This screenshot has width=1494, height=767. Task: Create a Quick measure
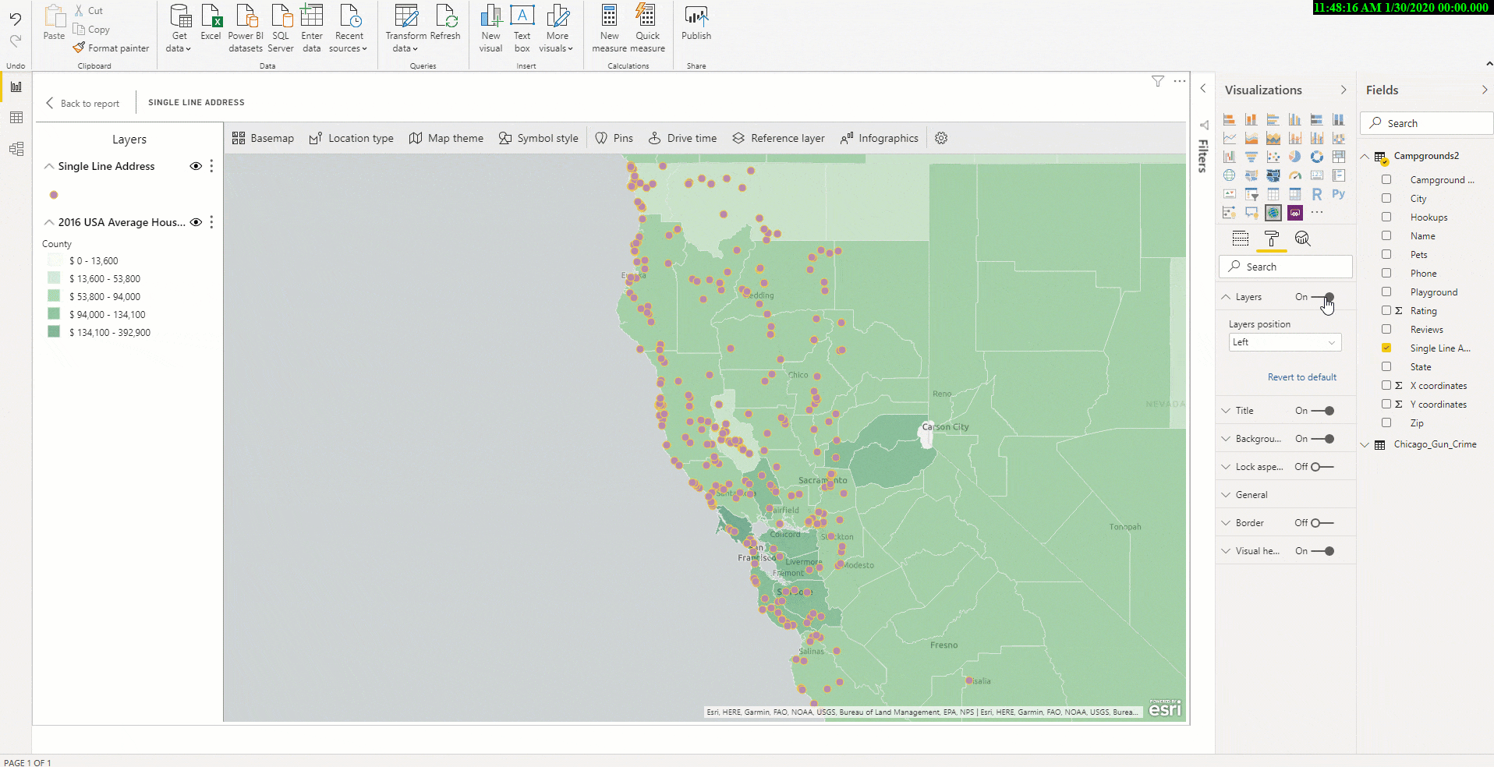647,29
